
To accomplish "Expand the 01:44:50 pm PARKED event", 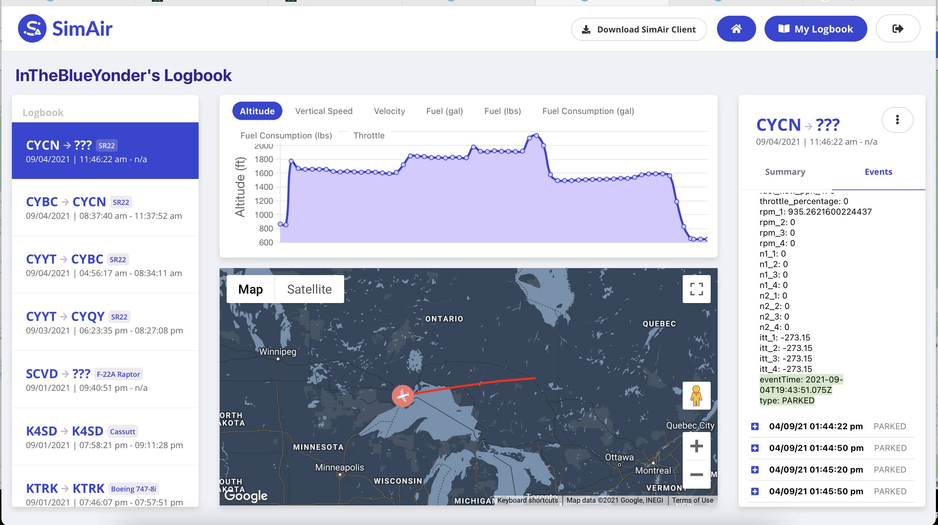I will coord(755,448).
